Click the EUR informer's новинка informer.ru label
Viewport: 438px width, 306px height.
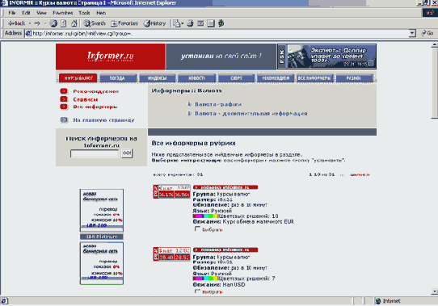click(225, 187)
